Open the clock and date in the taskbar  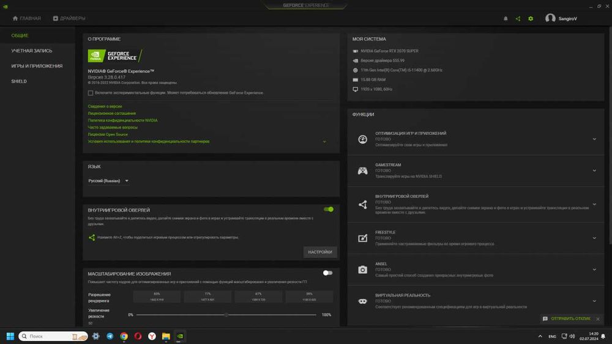589,336
